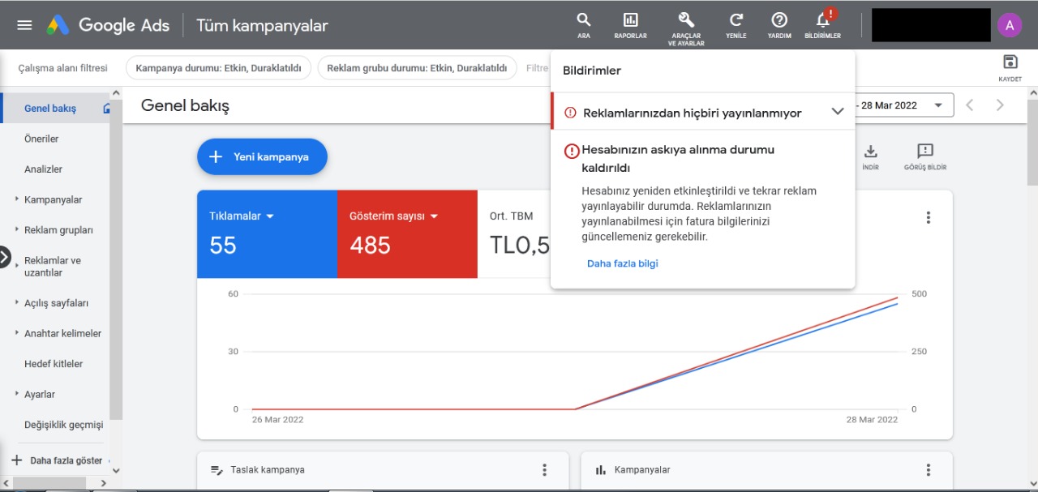This screenshot has width=1038, height=492.
Task: Click the Yenile refresh icon
Action: pyautogui.click(x=736, y=25)
